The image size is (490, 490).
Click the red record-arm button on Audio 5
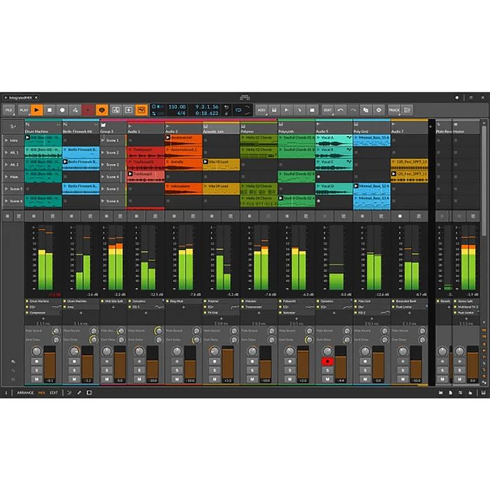click(x=326, y=360)
